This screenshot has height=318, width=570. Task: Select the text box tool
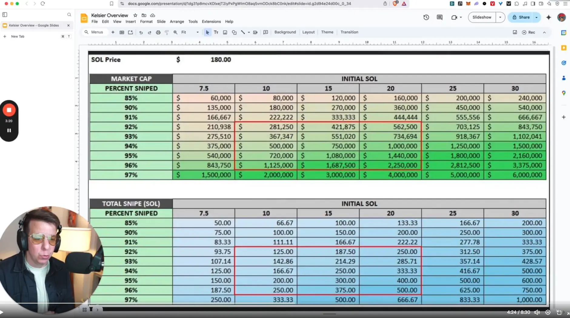216,32
